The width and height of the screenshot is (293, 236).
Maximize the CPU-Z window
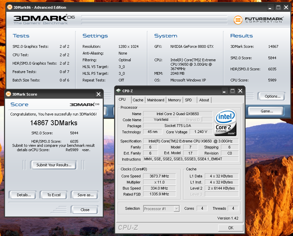tap(232, 91)
